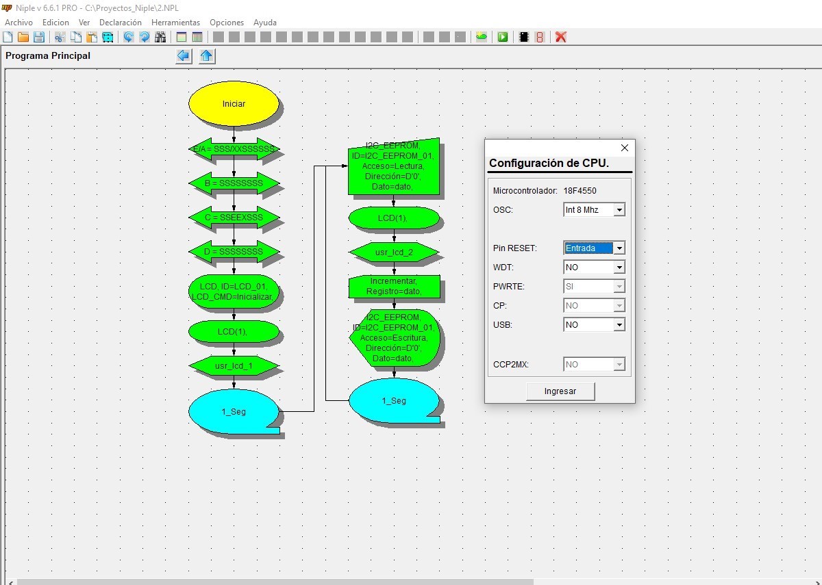The image size is (822, 585).
Task: Go up a level with the blue up arrow
Action: point(207,56)
